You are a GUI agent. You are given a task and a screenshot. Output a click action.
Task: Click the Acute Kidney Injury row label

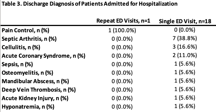pos(35,98)
